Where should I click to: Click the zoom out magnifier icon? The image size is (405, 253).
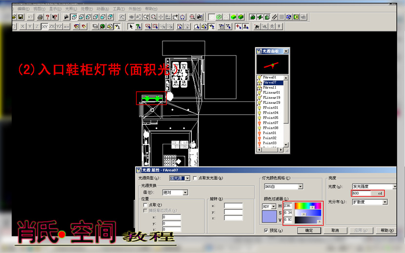click(153, 17)
